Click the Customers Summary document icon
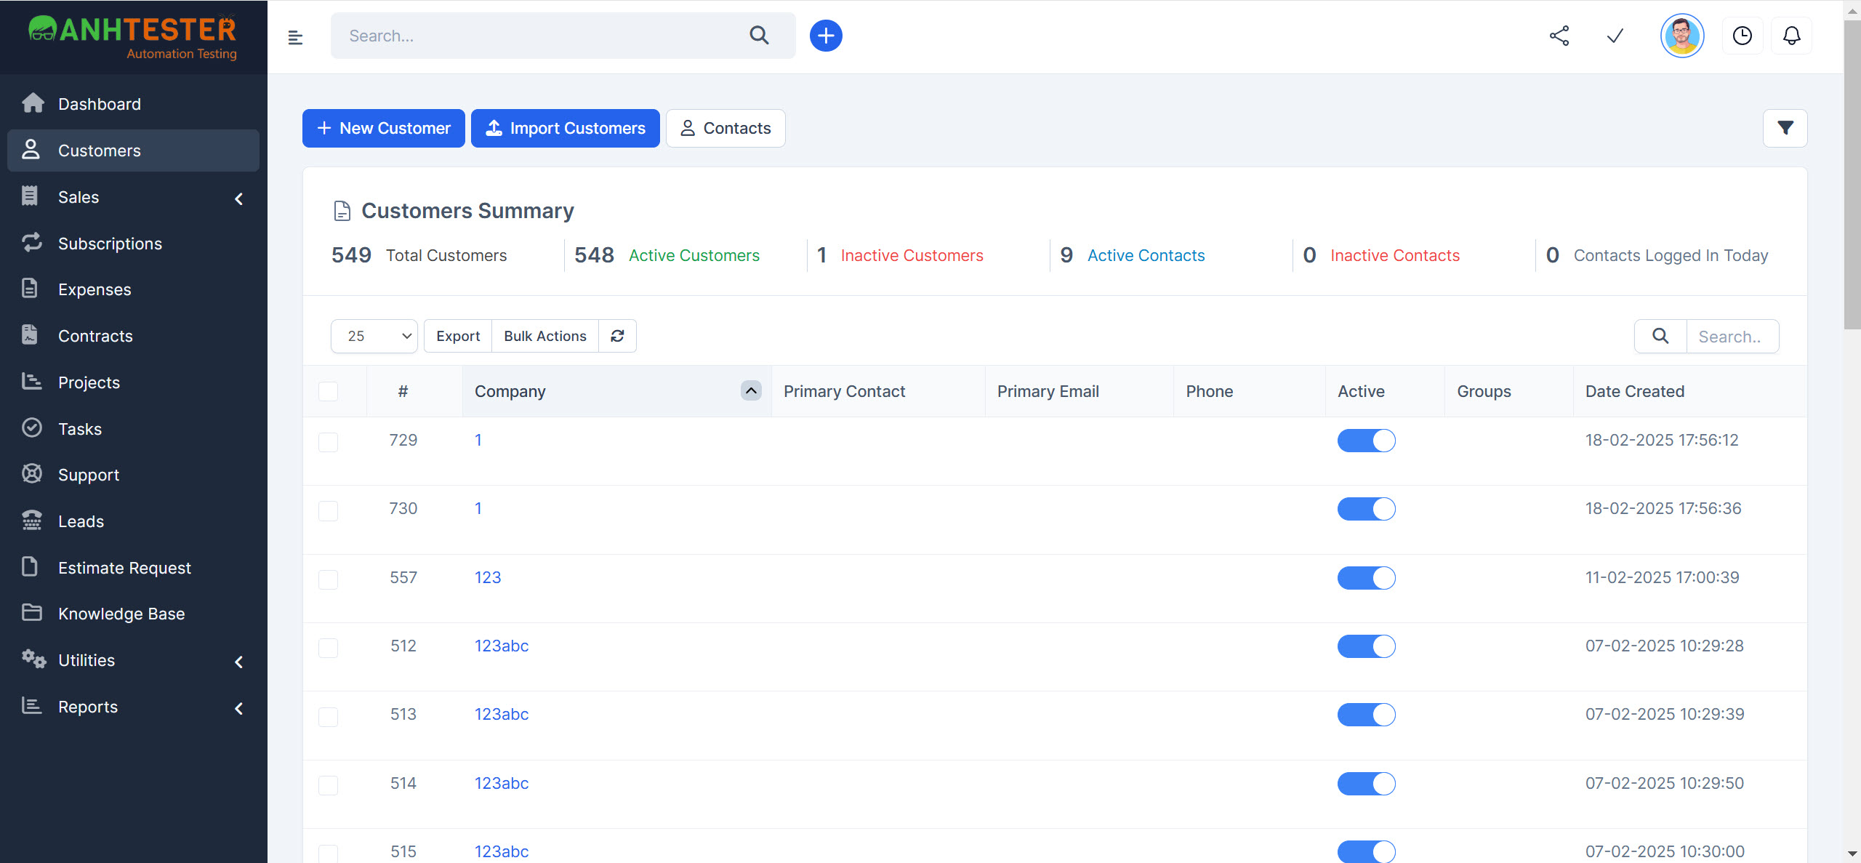The image size is (1861, 863). tap(342, 211)
